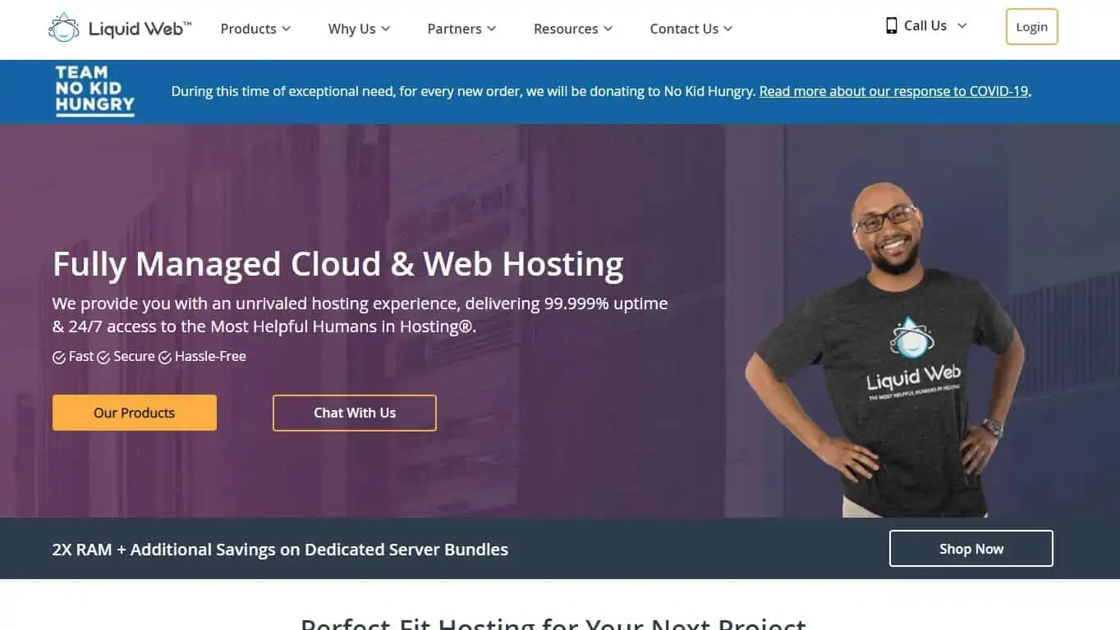Click the 2X RAM + Additional Savings banner text
The image size is (1120, 630).
click(280, 550)
